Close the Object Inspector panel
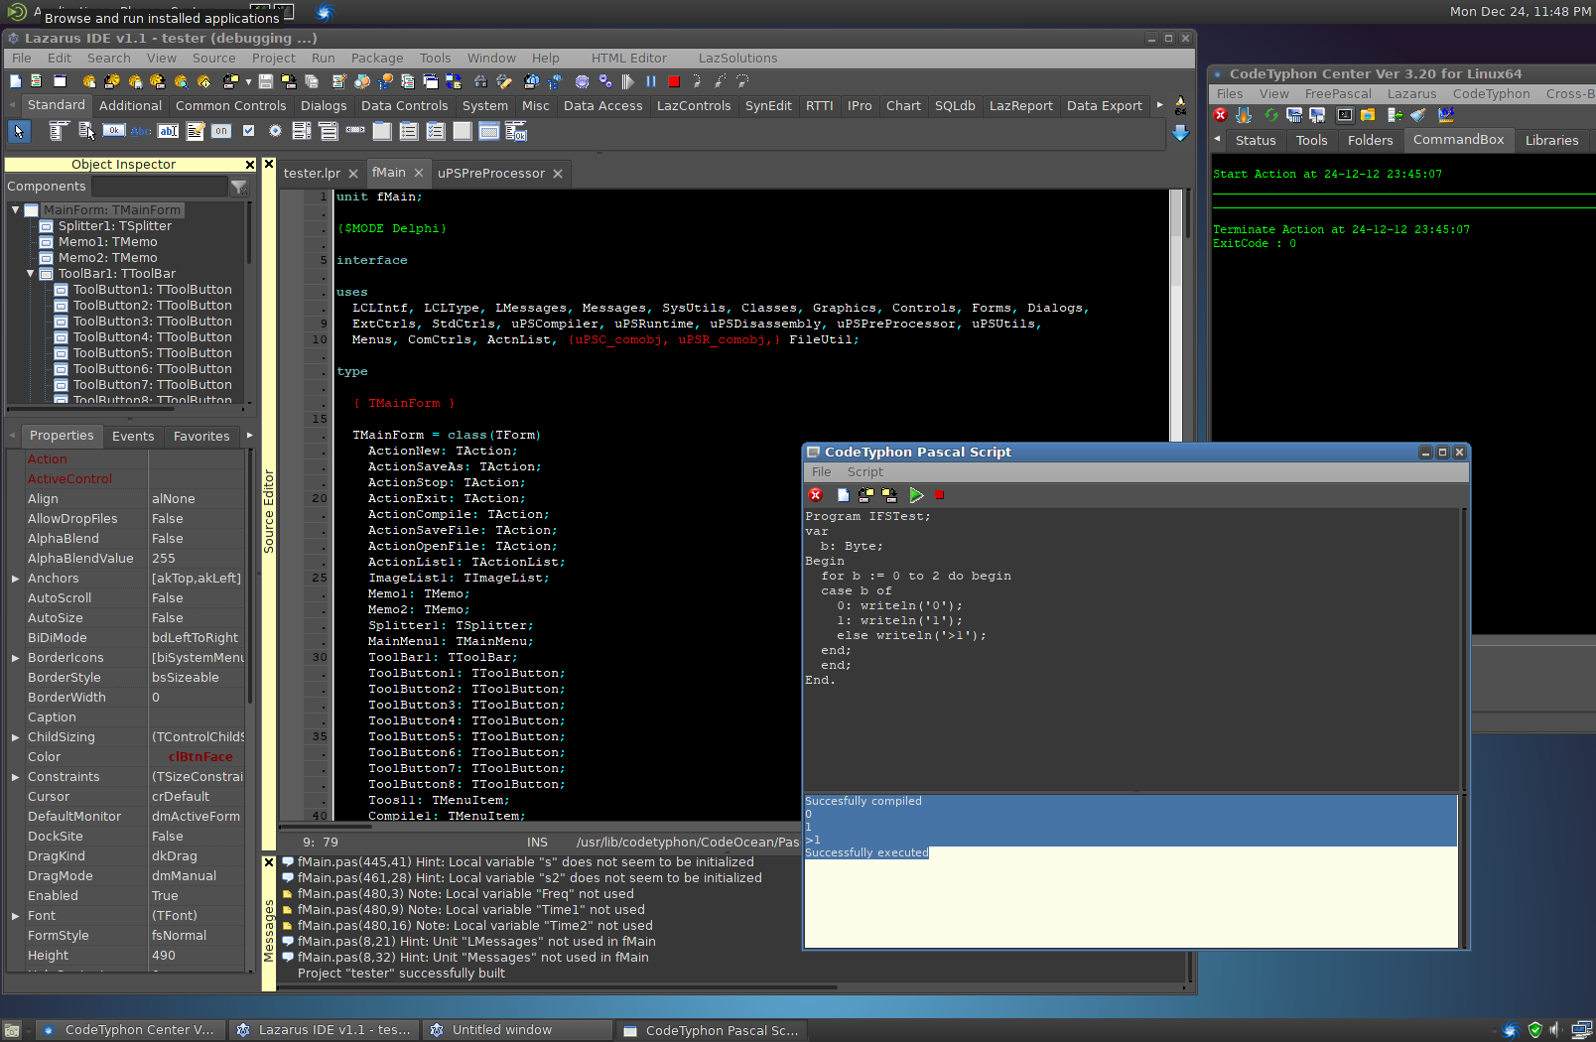 pyautogui.click(x=250, y=165)
